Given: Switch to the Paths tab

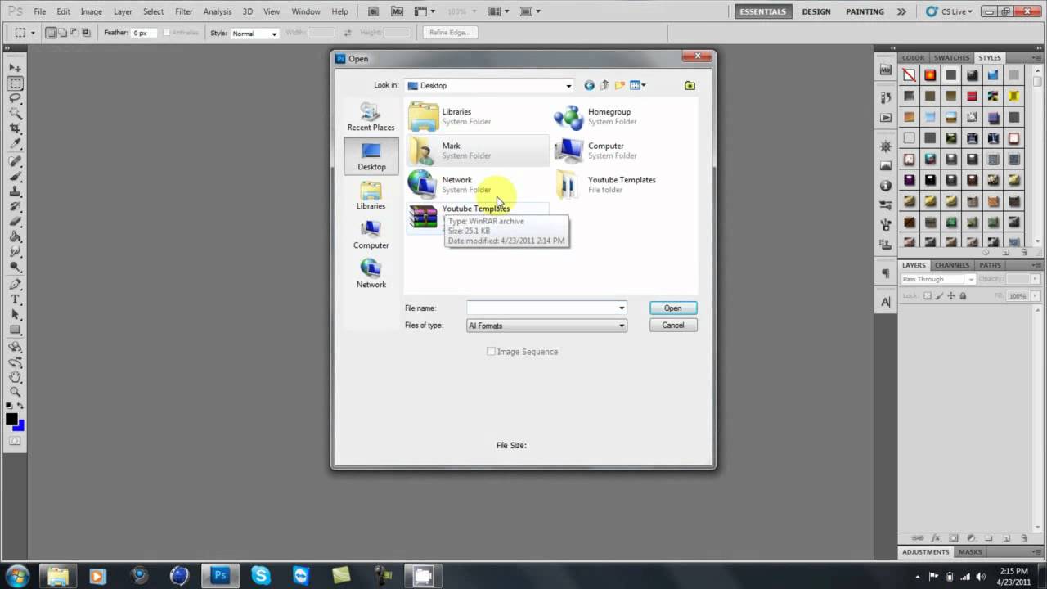Looking at the screenshot, I should click(990, 265).
